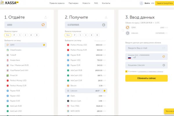Screen dimensions: 174x116
Task: Pick Payeer USD in the Получите list
Action: tap(86, 60)
